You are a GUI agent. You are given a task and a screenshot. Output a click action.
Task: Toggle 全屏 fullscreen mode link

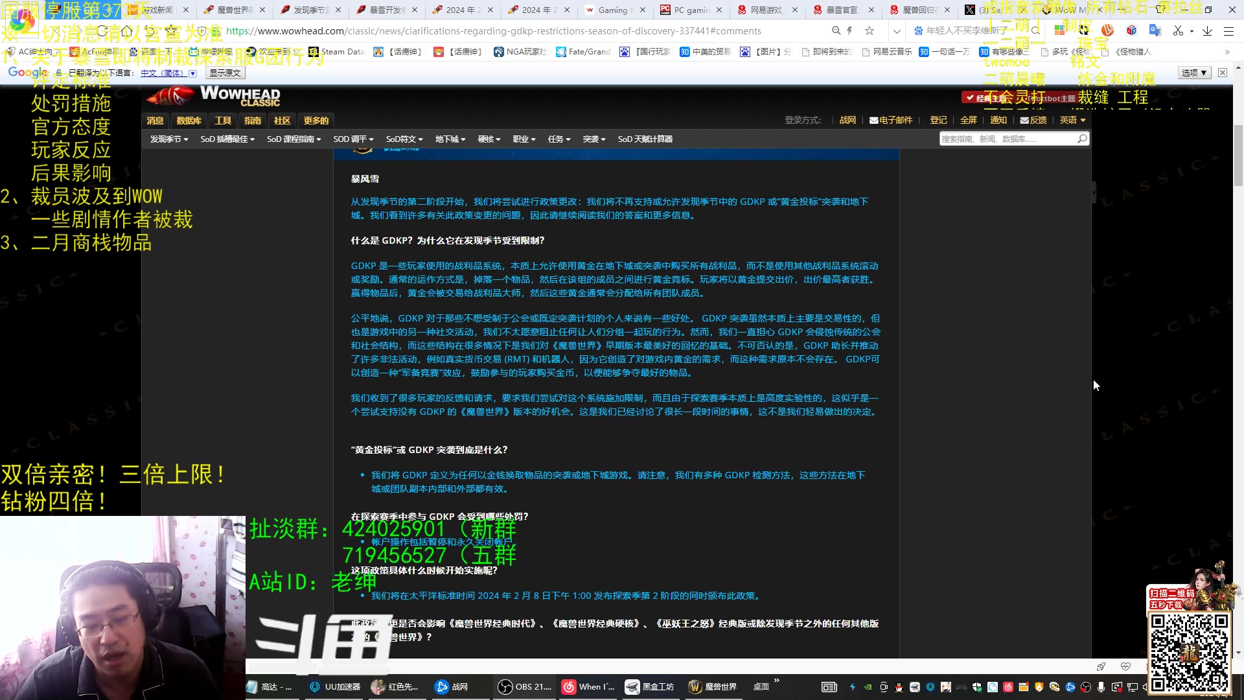point(969,120)
